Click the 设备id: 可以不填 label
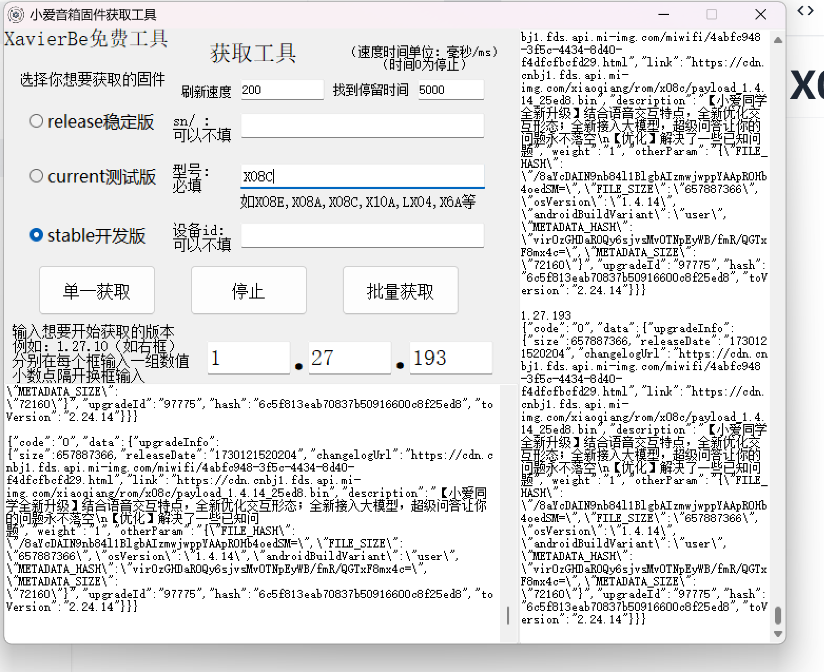The height and width of the screenshot is (672, 824). [202, 237]
